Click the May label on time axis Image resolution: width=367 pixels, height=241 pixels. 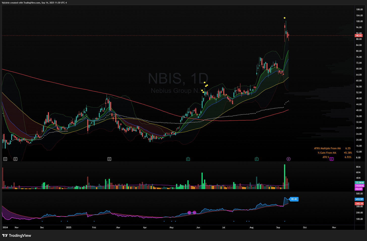[172, 227]
